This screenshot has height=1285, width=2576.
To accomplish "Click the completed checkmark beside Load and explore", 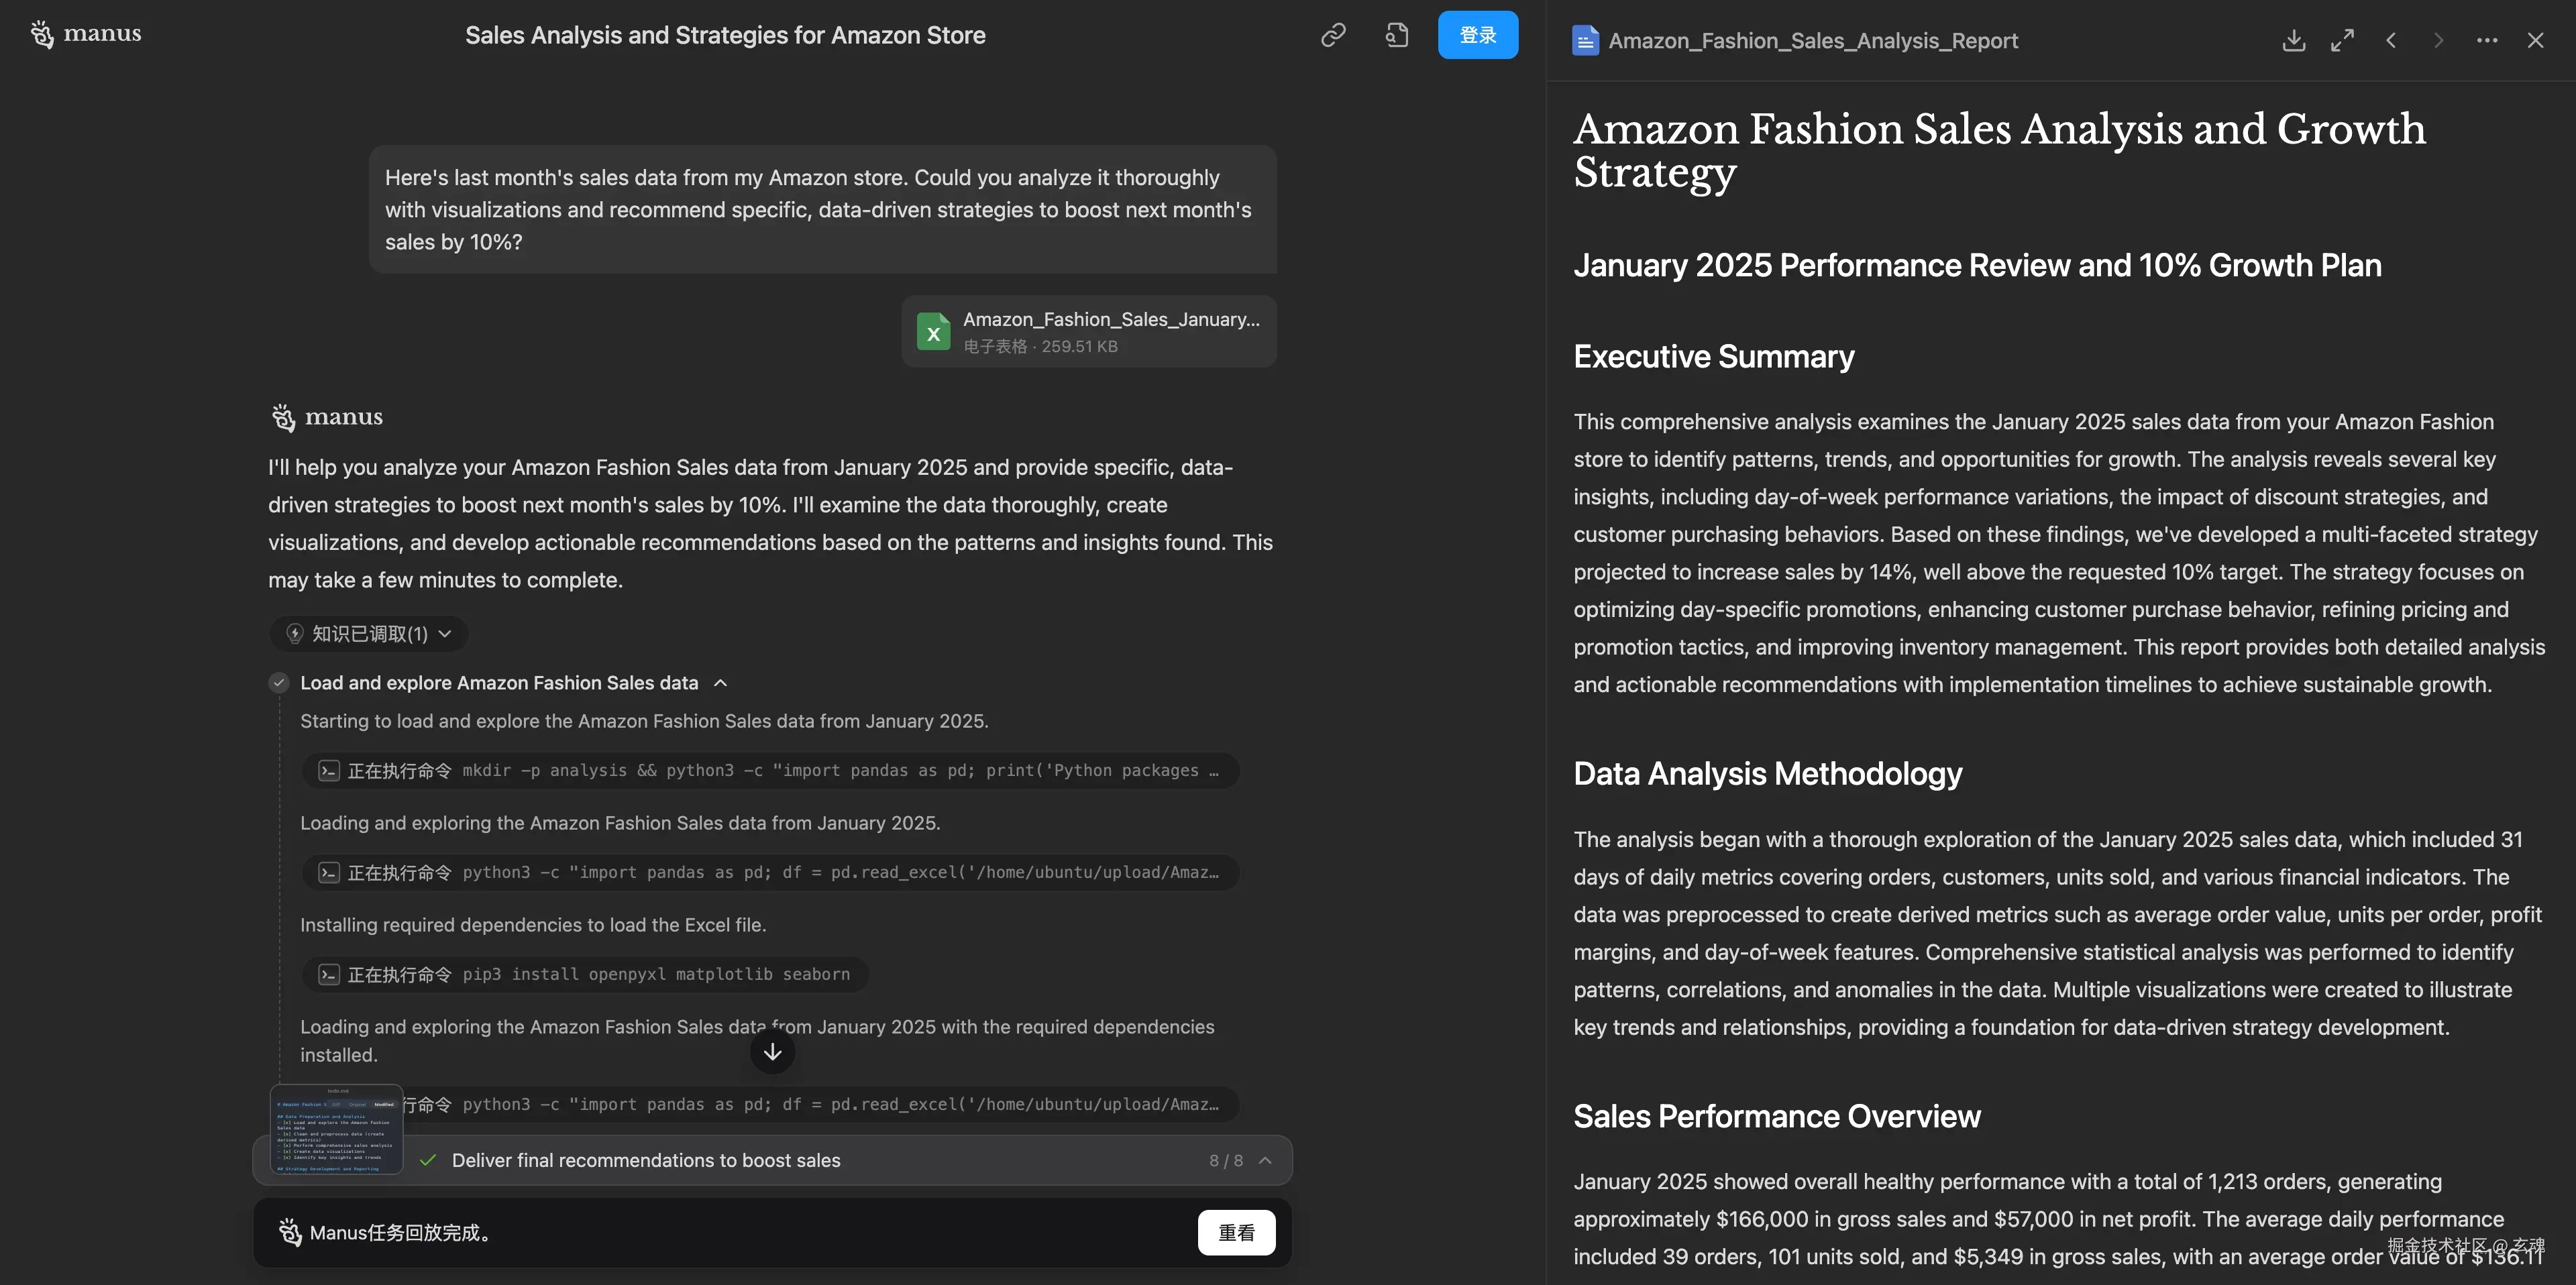I will point(279,683).
